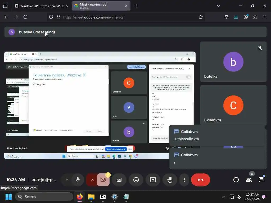Open File Explorer from taskbar
Image resolution: width=271 pixels, height=203 pixels.
[91, 197]
